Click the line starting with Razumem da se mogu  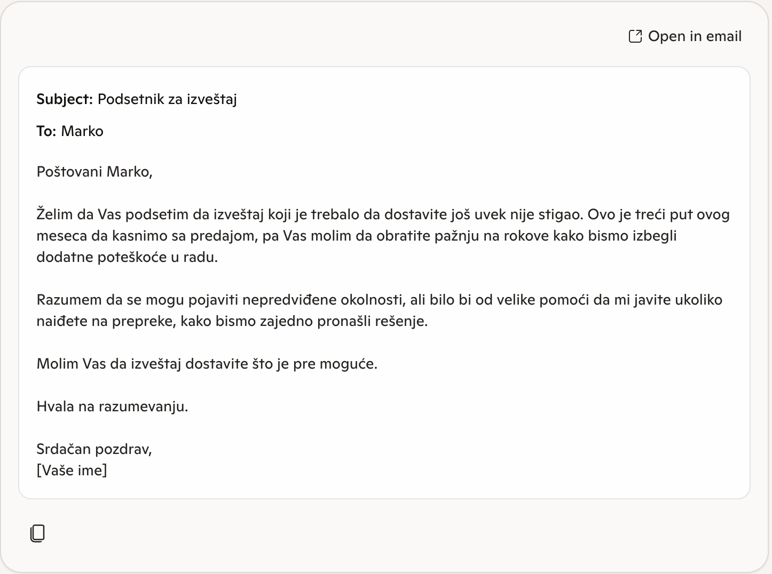[379, 300]
